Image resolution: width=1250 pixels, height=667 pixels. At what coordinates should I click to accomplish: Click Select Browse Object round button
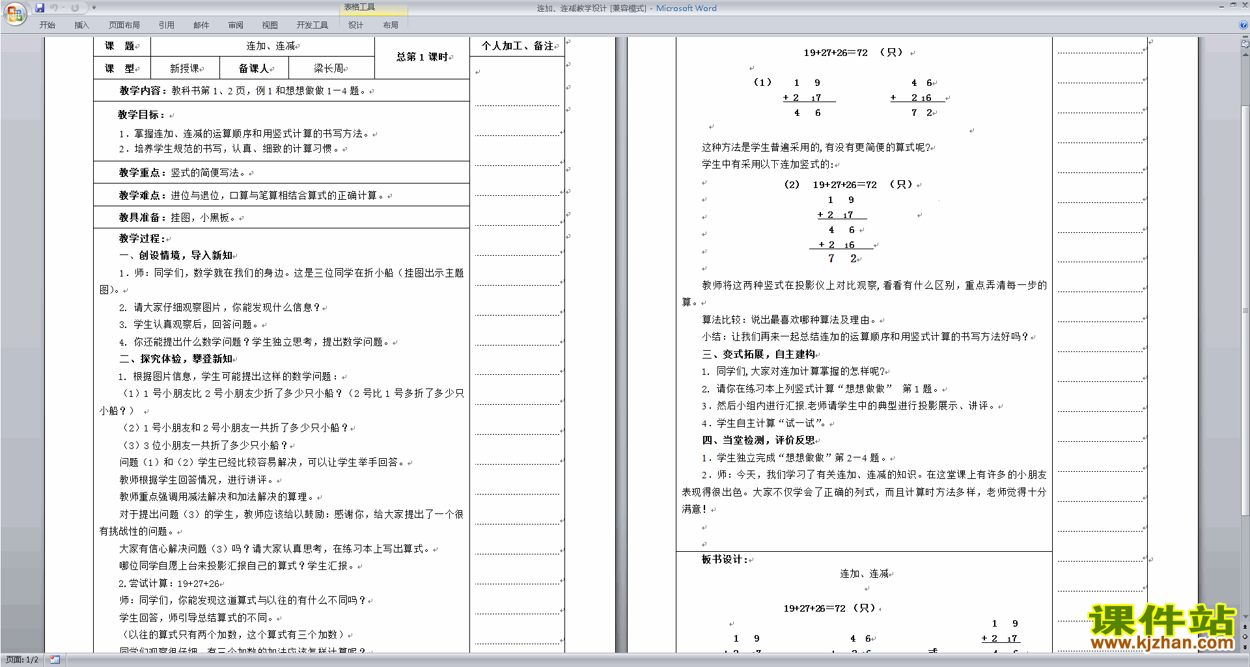pos(1245,637)
